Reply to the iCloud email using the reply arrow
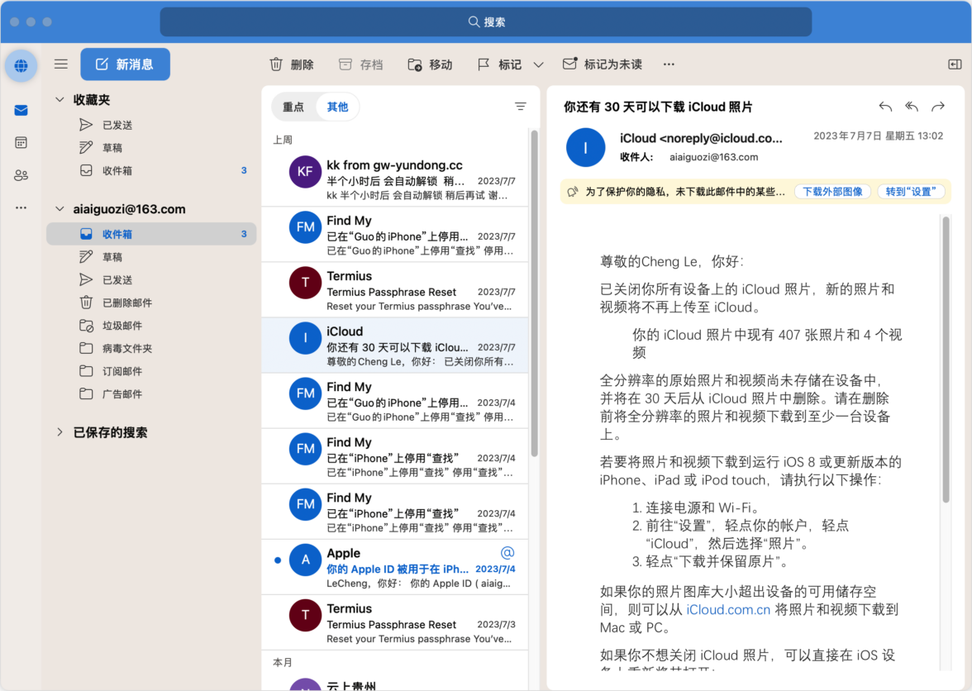This screenshot has height=691, width=972. [x=884, y=107]
